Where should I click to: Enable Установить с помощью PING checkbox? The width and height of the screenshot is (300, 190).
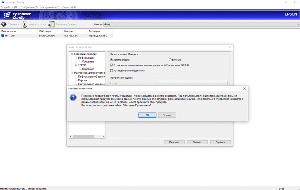(111, 71)
